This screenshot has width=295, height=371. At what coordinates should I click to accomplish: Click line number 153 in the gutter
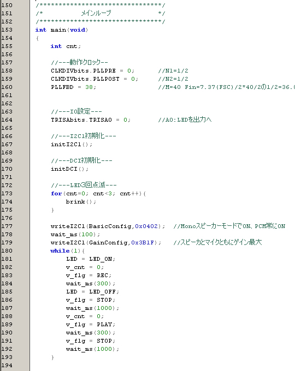point(7,30)
